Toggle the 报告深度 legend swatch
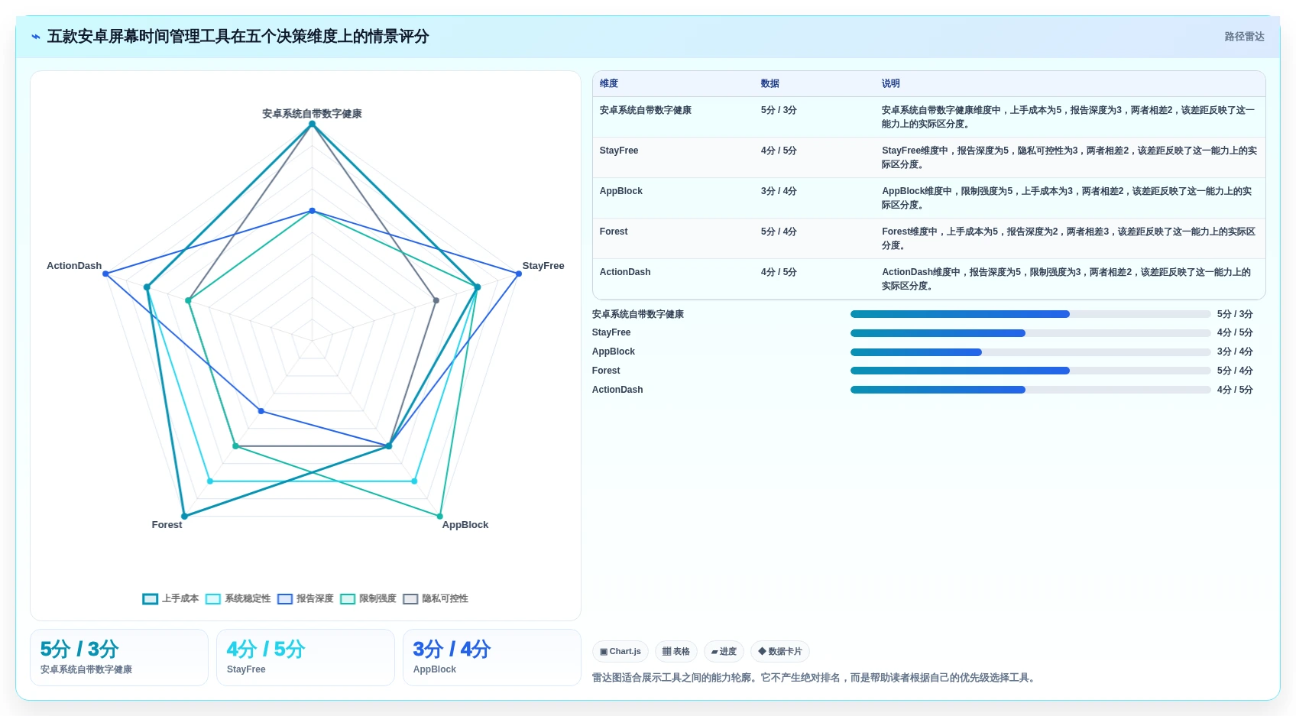This screenshot has width=1296, height=716. [x=285, y=599]
